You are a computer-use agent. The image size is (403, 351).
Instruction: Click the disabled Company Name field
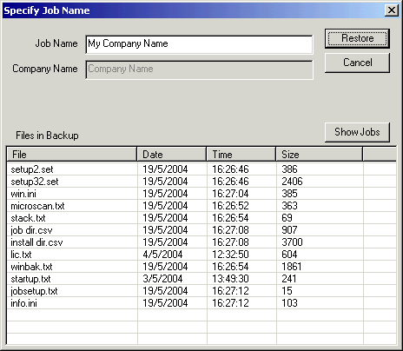coord(199,70)
